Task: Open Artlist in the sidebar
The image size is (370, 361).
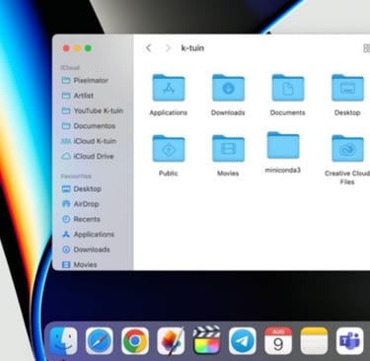Action: (78, 96)
